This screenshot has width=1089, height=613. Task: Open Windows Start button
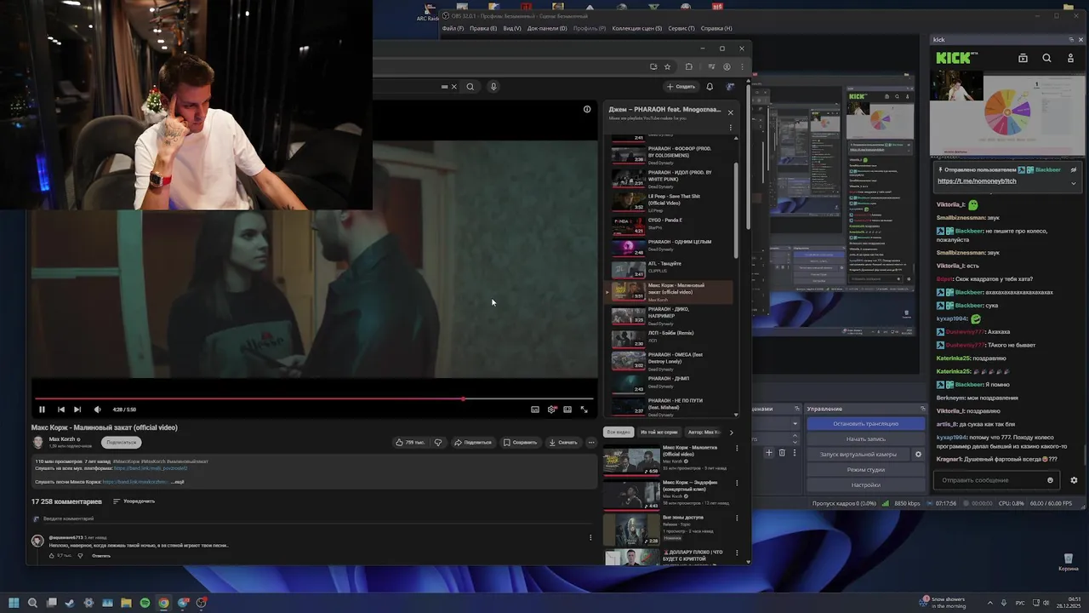(14, 603)
